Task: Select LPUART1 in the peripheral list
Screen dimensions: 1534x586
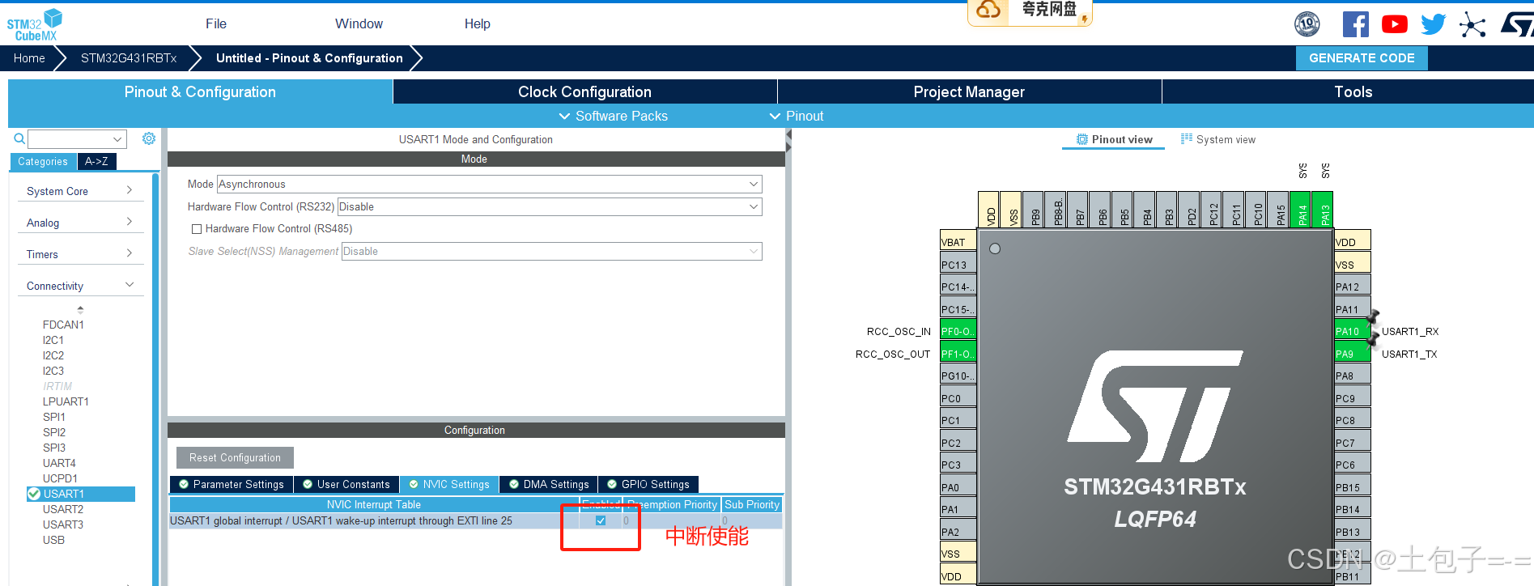Action: pos(66,401)
